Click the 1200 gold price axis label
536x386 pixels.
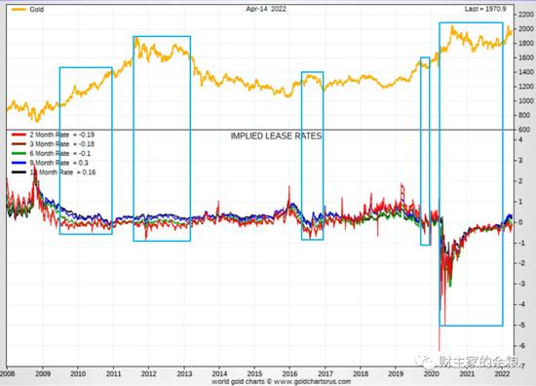point(525,87)
